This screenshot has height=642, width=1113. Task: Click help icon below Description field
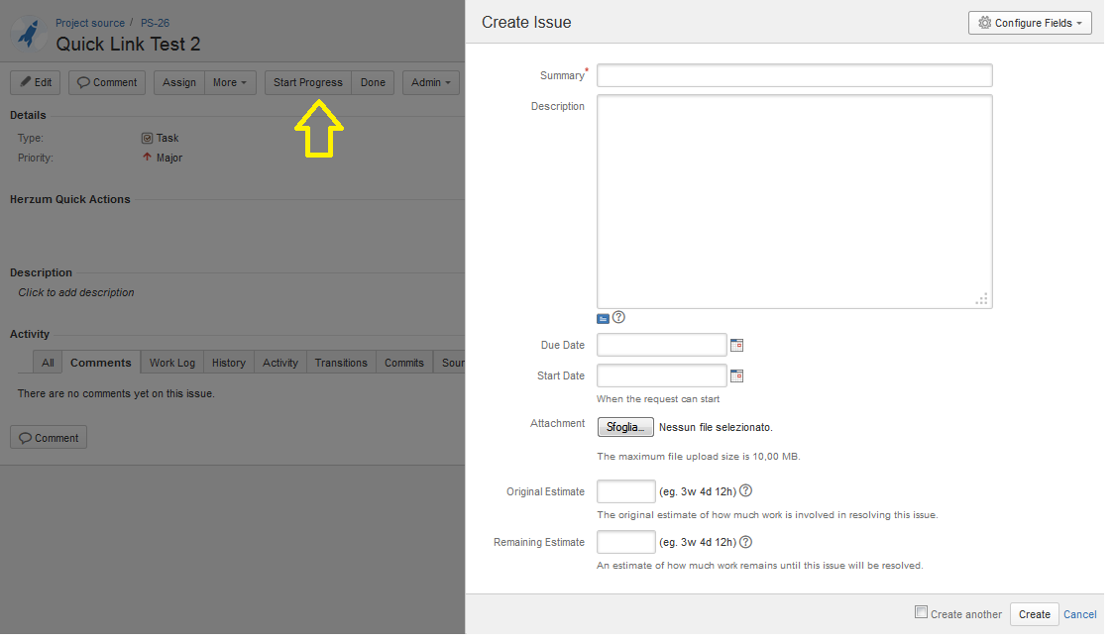(x=619, y=318)
